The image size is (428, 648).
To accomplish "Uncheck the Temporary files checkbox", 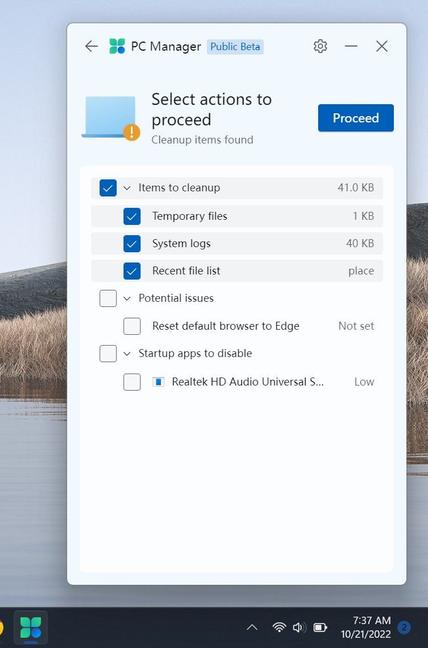I will click(132, 216).
